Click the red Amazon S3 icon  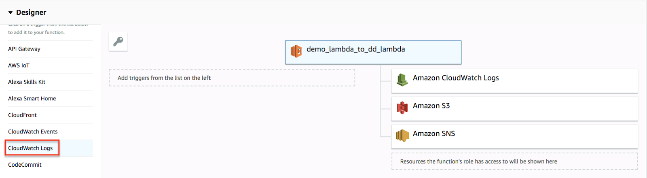pos(402,108)
